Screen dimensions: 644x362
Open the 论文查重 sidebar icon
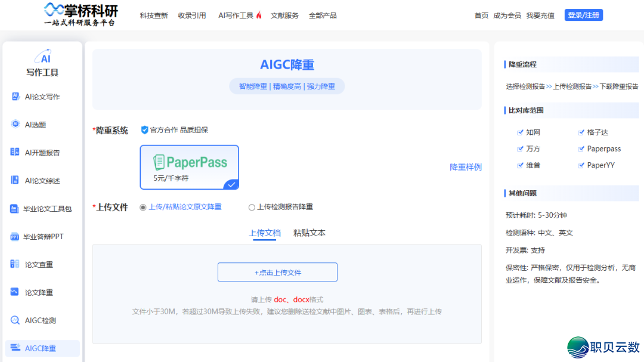pos(16,264)
